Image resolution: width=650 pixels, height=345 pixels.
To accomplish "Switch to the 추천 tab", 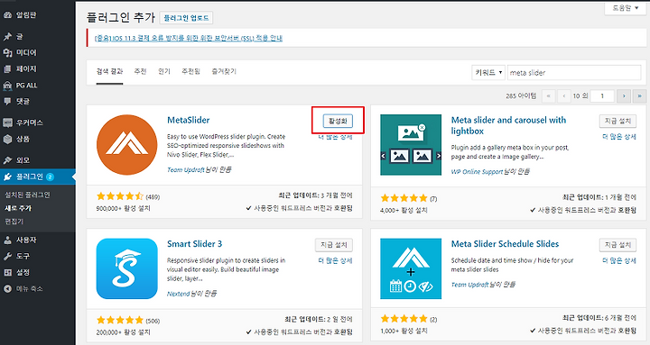I will pyautogui.click(x=140, y=71).
